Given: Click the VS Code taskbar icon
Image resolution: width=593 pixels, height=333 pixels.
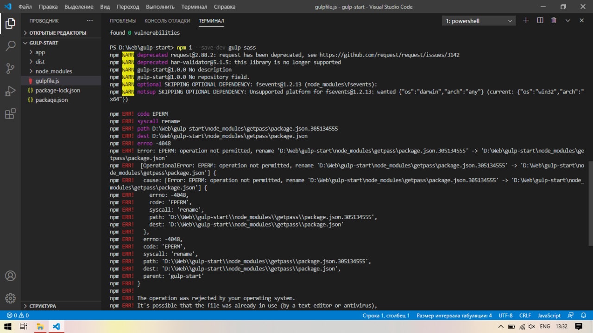Looking at the screenshot, I should click(57, 327).
